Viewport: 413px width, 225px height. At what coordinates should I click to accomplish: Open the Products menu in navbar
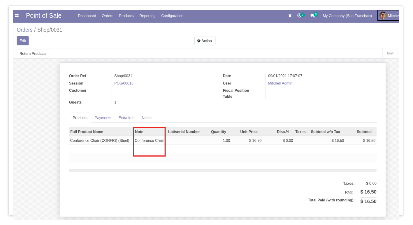click(x=126, y=16)
